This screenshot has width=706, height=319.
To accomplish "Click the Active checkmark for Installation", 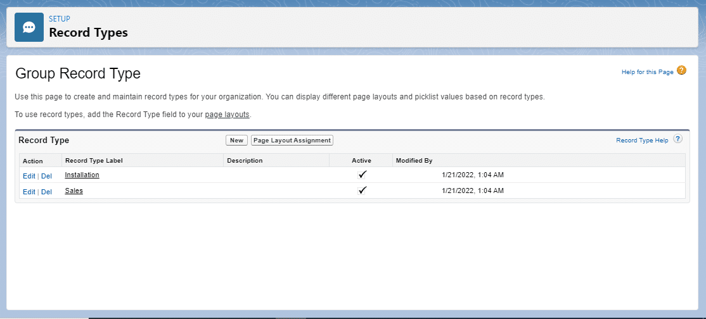I will point(361,175).
